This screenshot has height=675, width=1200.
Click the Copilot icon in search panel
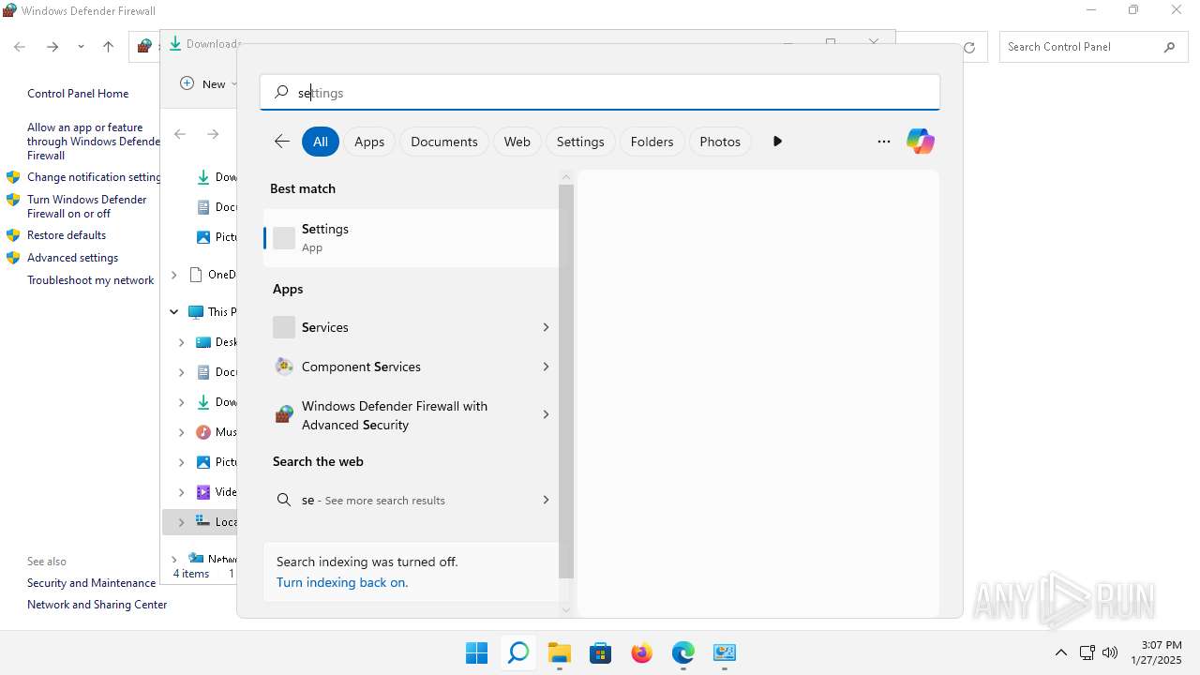pos(921,142)
